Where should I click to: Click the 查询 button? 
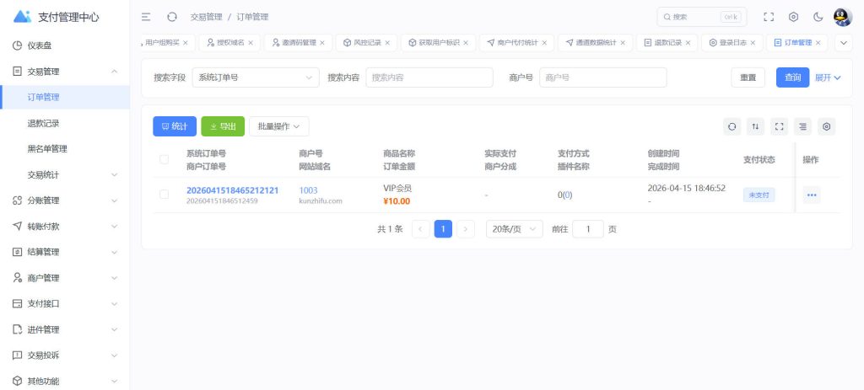(792, 77)
